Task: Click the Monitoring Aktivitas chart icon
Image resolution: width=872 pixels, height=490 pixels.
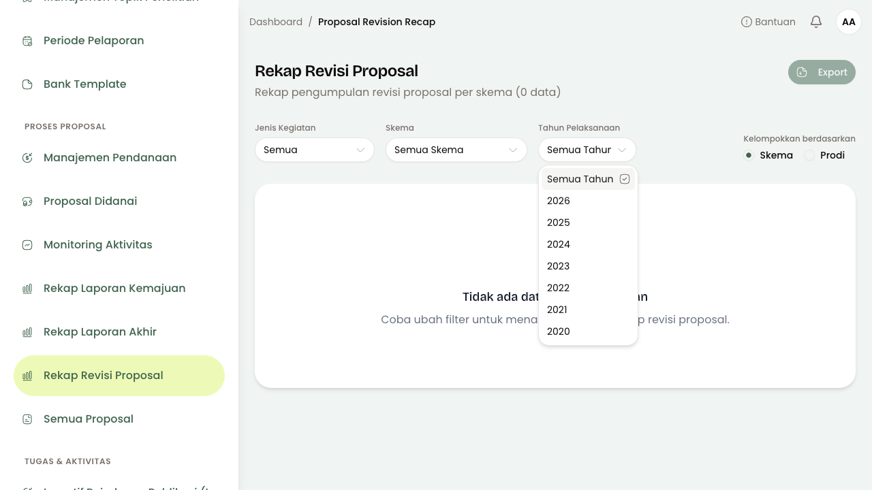Action: (x=27, y=245)
